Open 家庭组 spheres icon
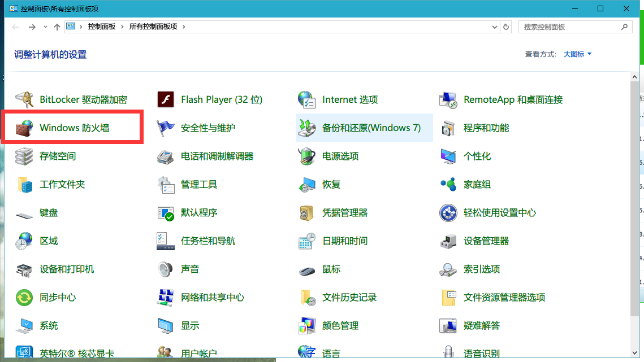The height and width of the screenshot is (362, 644). coord(448,185)
